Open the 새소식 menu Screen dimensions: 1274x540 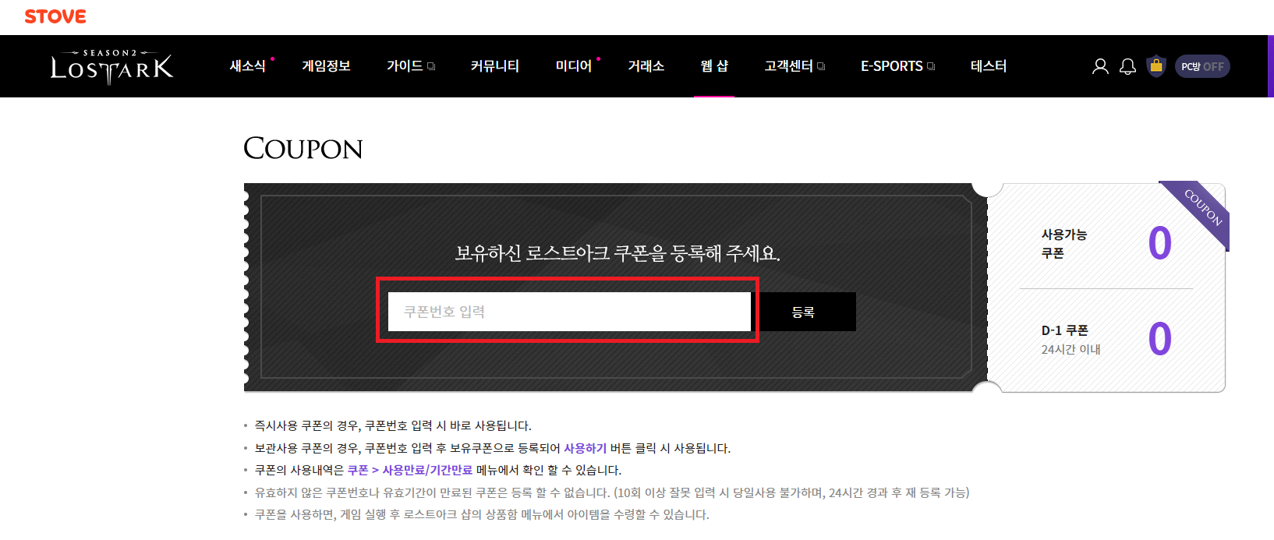tap(248, 66)
